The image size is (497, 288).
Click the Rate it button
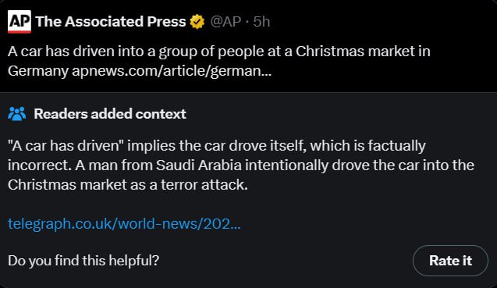coord(450,261)
